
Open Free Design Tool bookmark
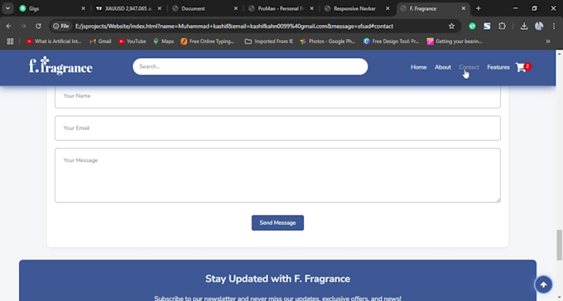coord(391,41)
